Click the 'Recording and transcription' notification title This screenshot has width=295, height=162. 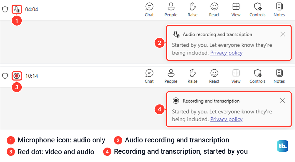pos(211,101)
